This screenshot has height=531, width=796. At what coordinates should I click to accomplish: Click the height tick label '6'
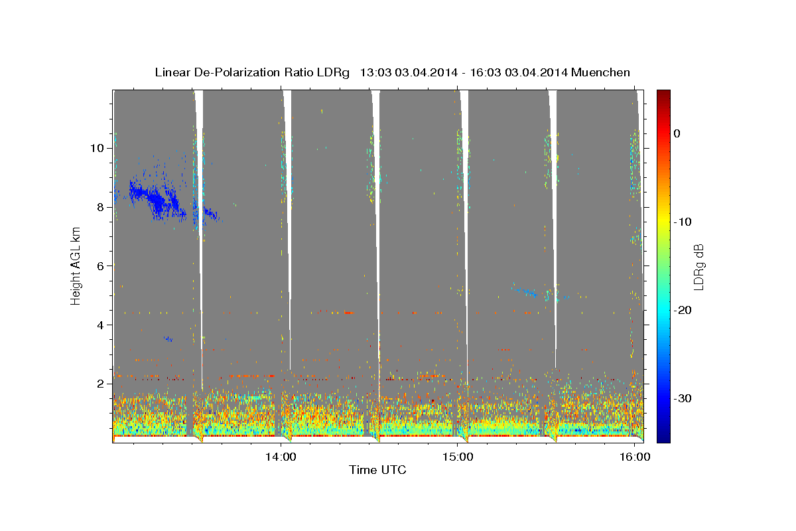point(99,266)
